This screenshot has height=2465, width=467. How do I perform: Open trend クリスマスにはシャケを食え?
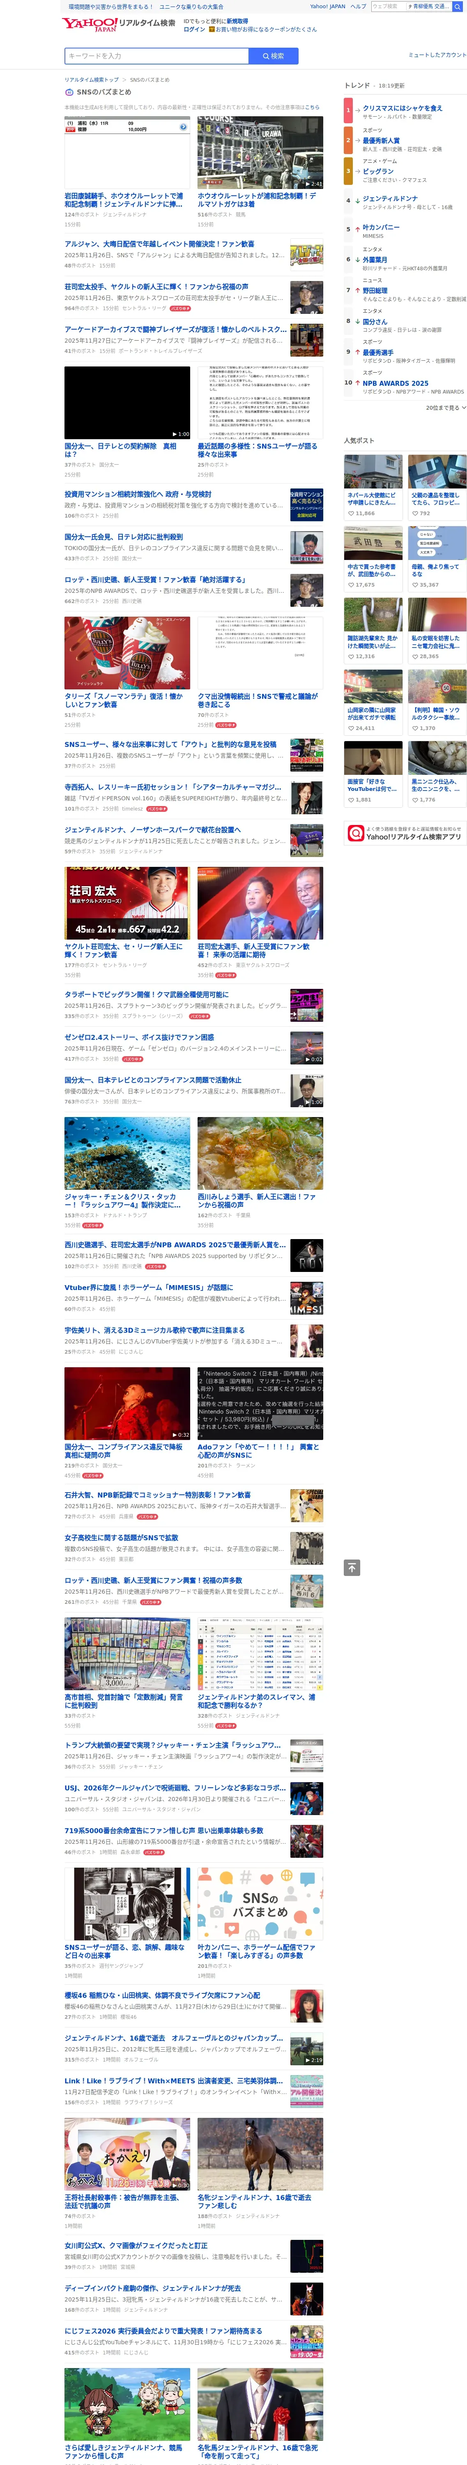pyautogui.click(x=402, y=108)
